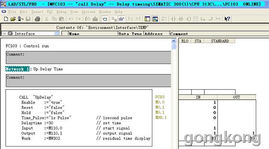269x149 pixels.
Task: Click the Save diskette icon
Action: [x=28, y=19]
